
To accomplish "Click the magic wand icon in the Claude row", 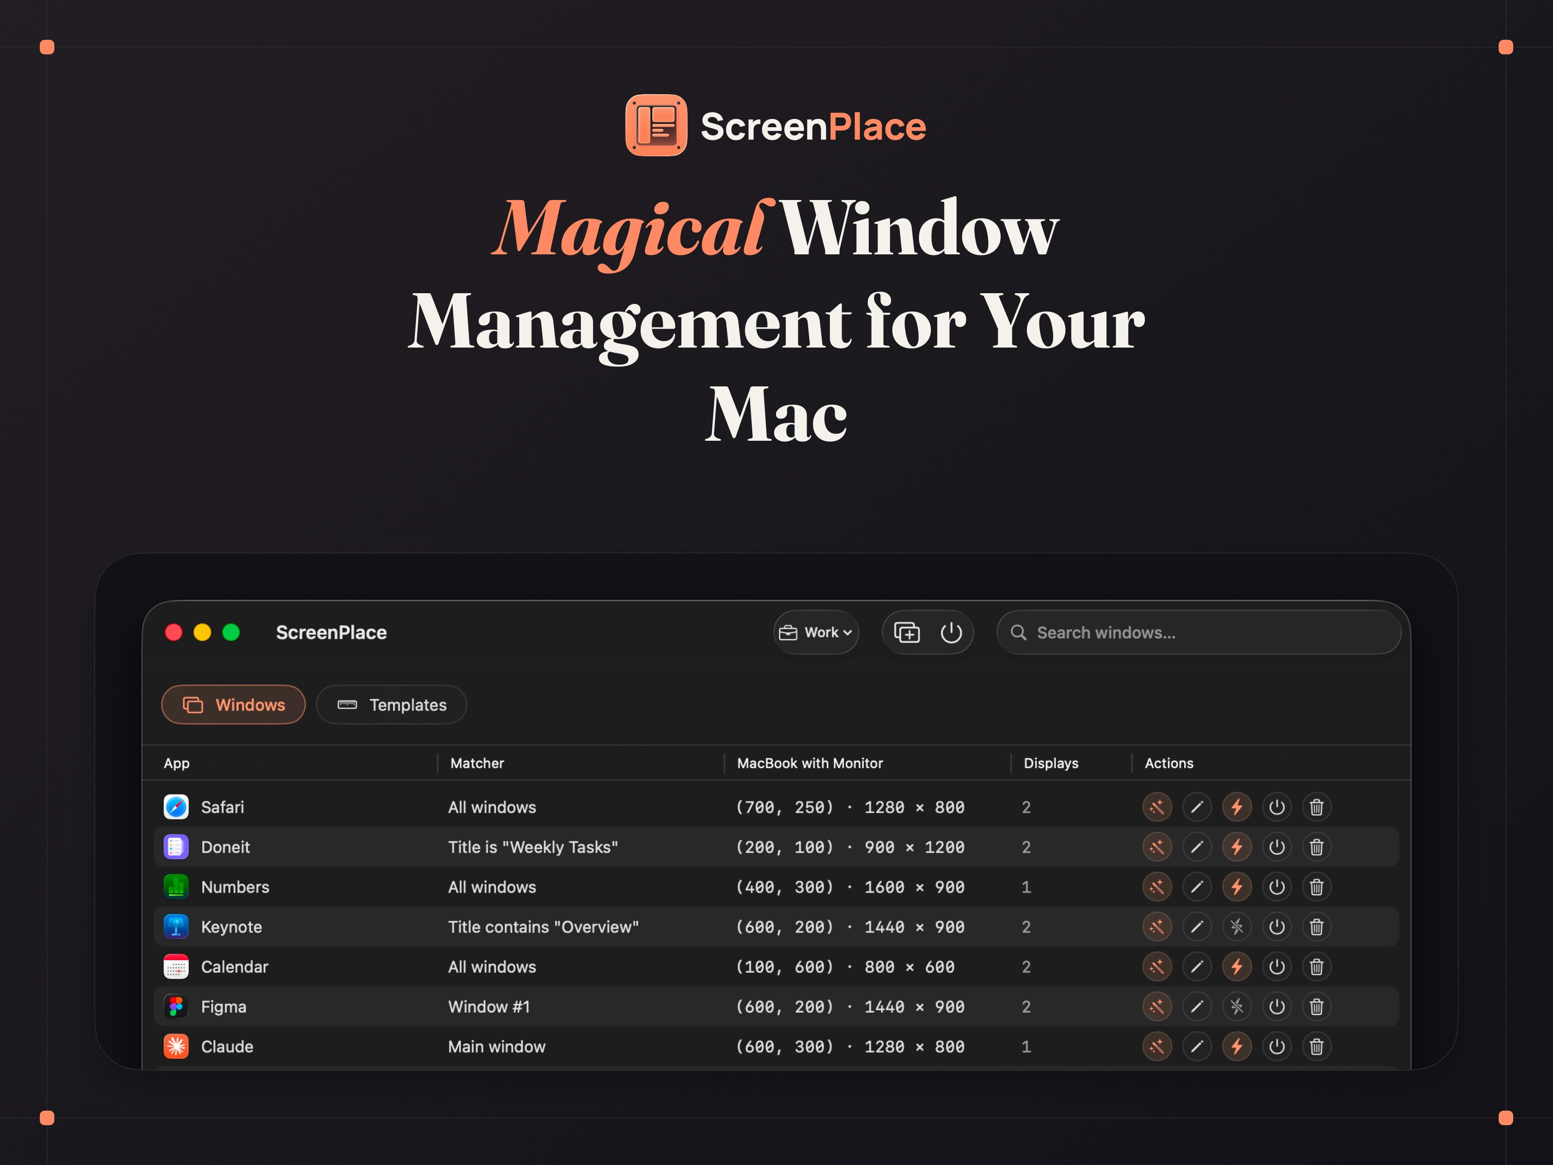I will click(1157, 1047).
